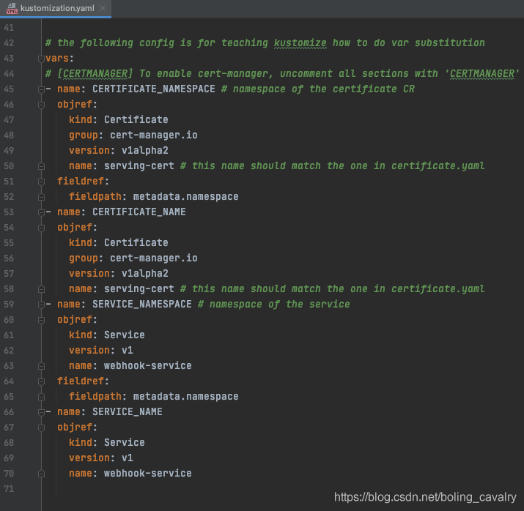Click 'metadata.namespace' on line 65
This screenshot has height=511, width=524.
click(186, 396)
